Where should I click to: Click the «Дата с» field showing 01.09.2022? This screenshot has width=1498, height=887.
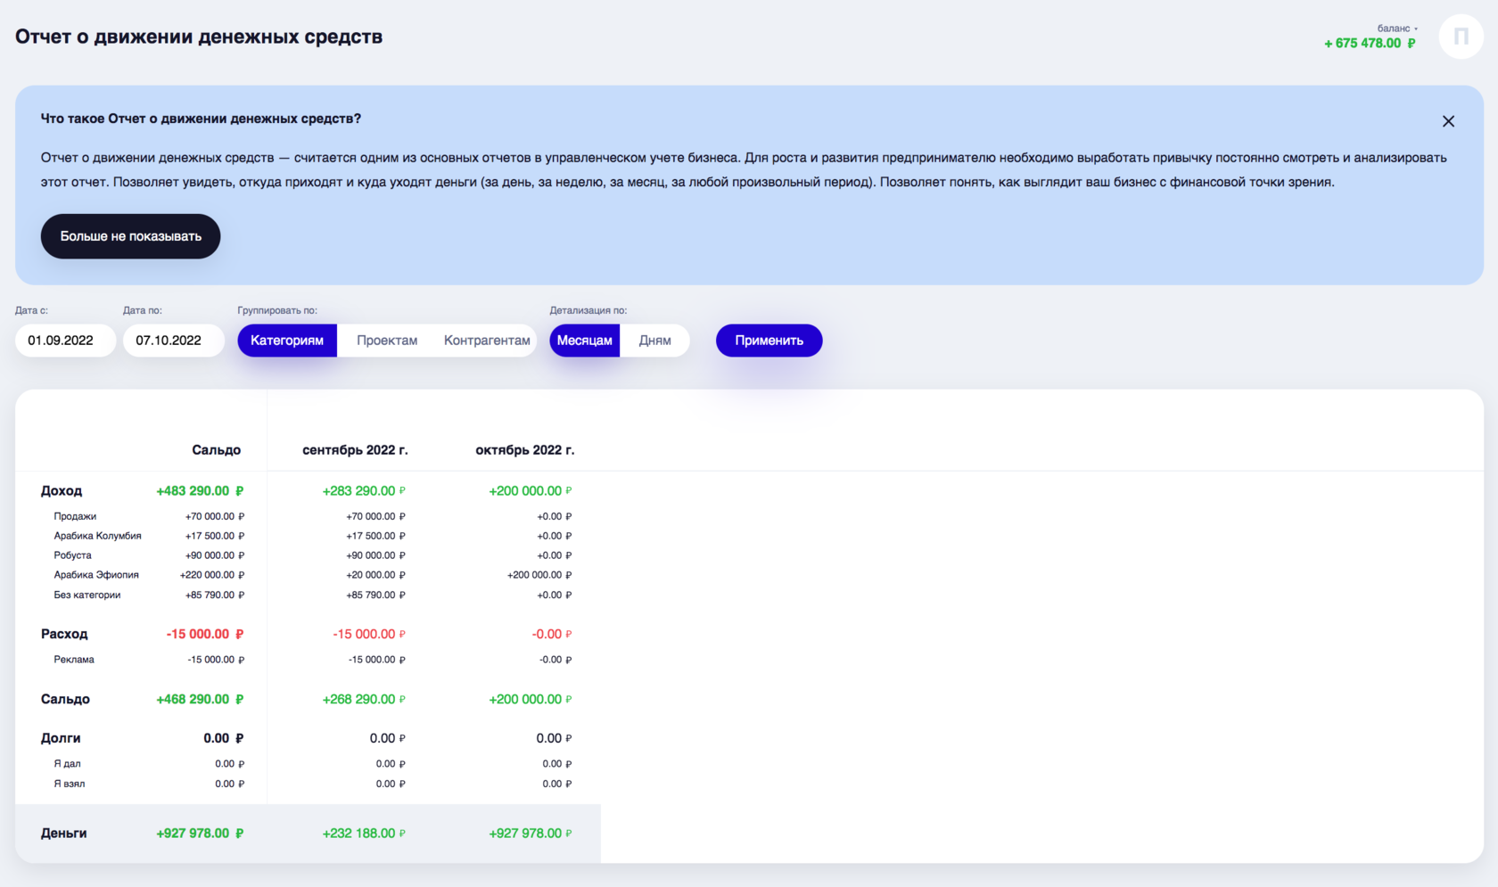(65, 341)
